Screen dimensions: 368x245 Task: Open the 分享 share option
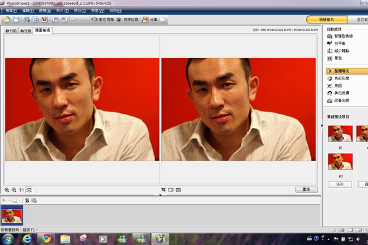tap(150, 20)
